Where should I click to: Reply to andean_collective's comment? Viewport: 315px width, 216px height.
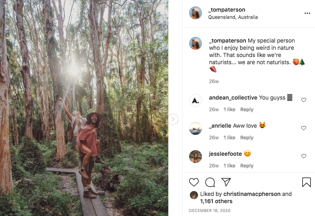point(247,110)
